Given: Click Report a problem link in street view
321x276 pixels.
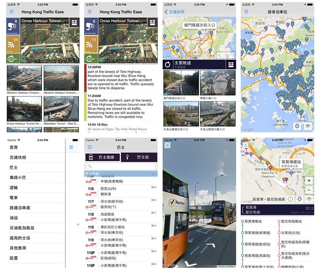Looking at the screenshot, I should tap(226, 266).
